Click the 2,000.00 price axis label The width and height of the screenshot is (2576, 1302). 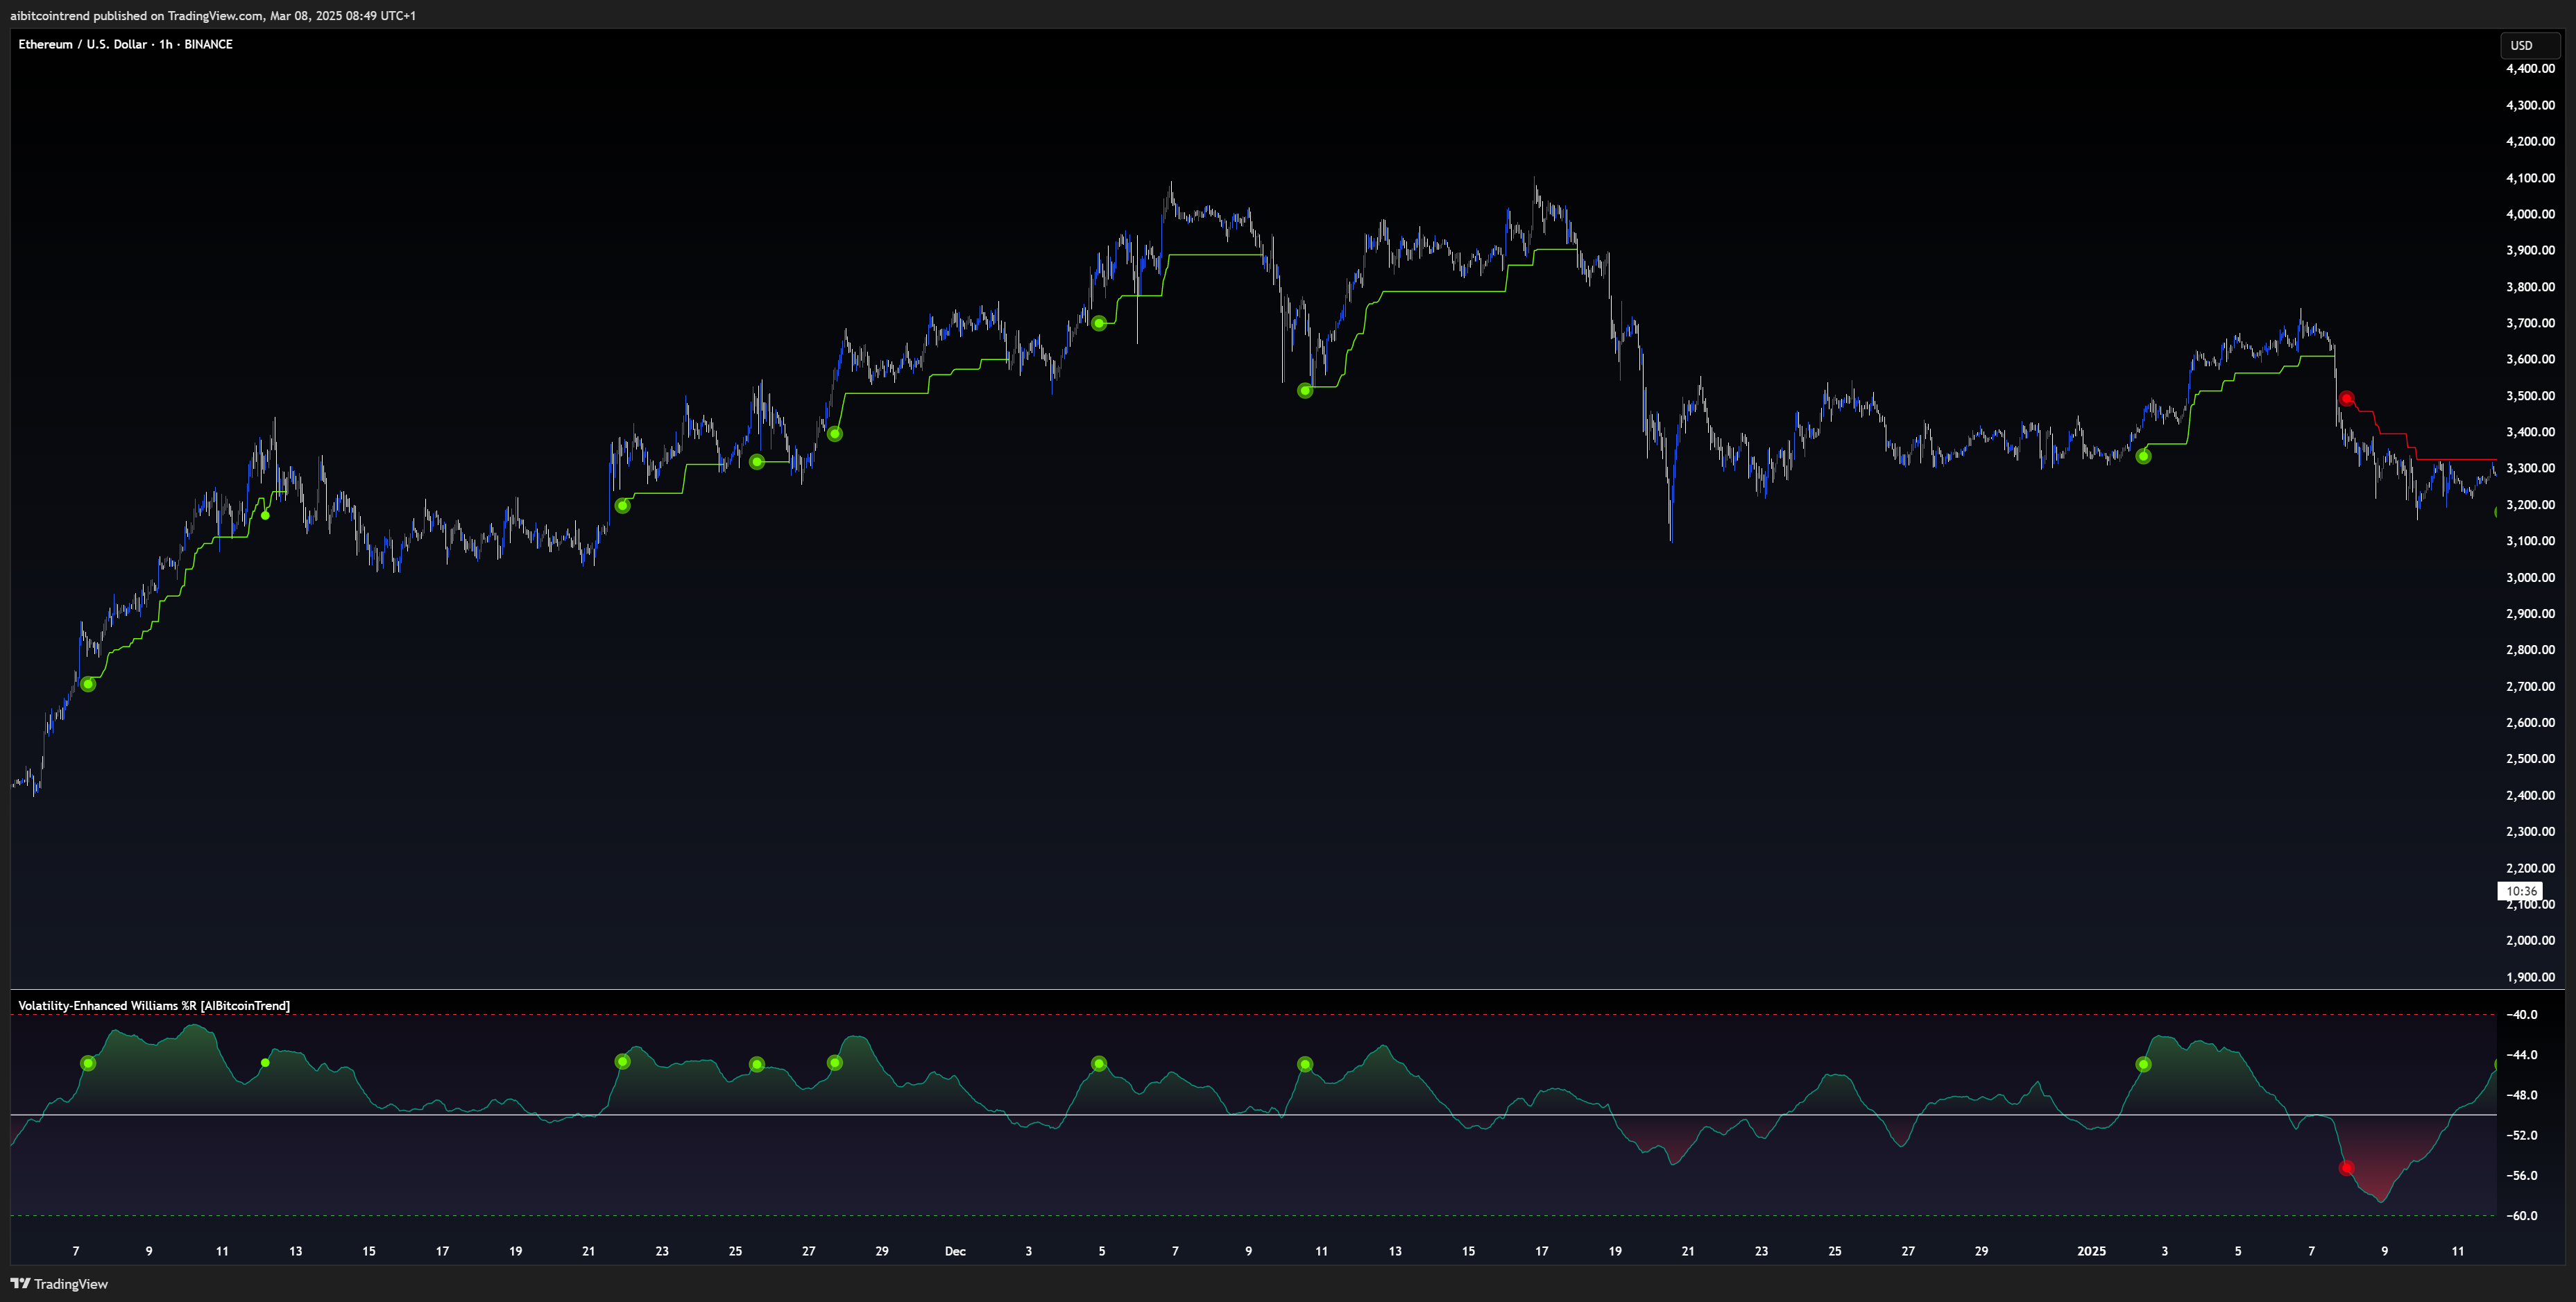pos(2530,940)
